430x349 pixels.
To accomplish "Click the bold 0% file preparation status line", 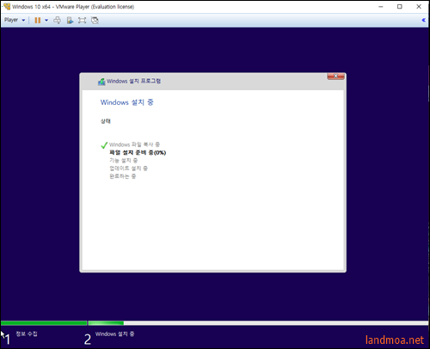I will click(138, 152).
